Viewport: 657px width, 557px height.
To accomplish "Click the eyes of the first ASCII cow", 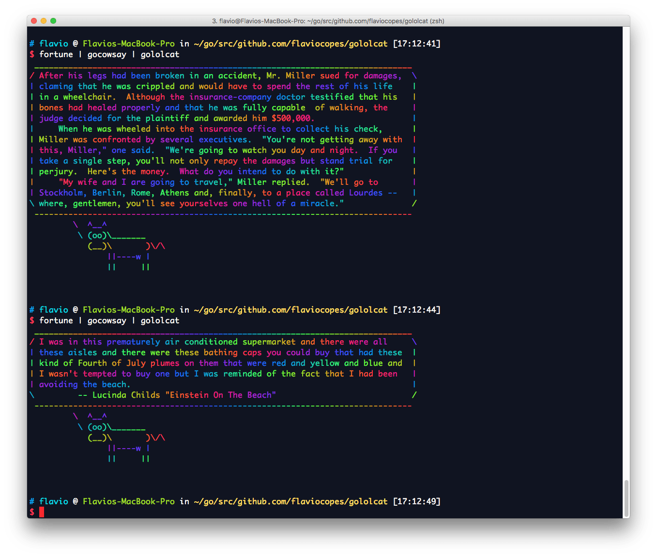I will [x=97, y=235].
